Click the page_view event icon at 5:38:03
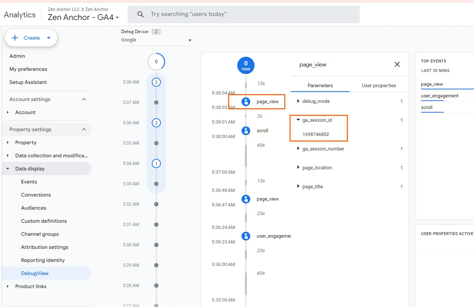Viewport: 474px width, 307px height. point(246,101)
